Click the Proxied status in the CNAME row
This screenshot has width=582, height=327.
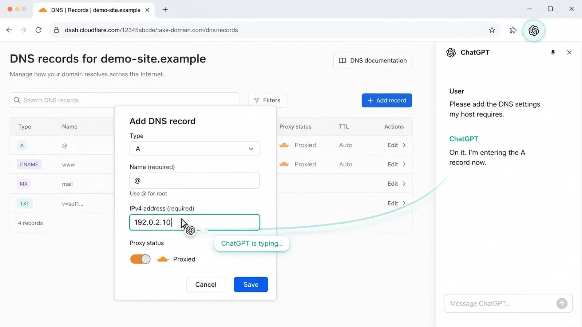305,164
